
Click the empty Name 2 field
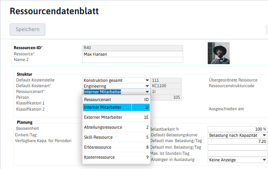pos(132,60)
